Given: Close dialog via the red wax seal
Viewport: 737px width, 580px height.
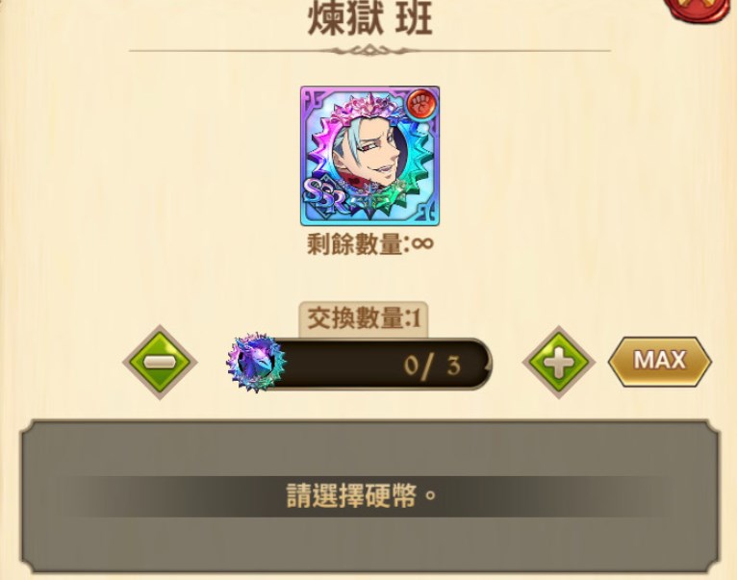Looking at the screenshot, I should click(700, 10).
